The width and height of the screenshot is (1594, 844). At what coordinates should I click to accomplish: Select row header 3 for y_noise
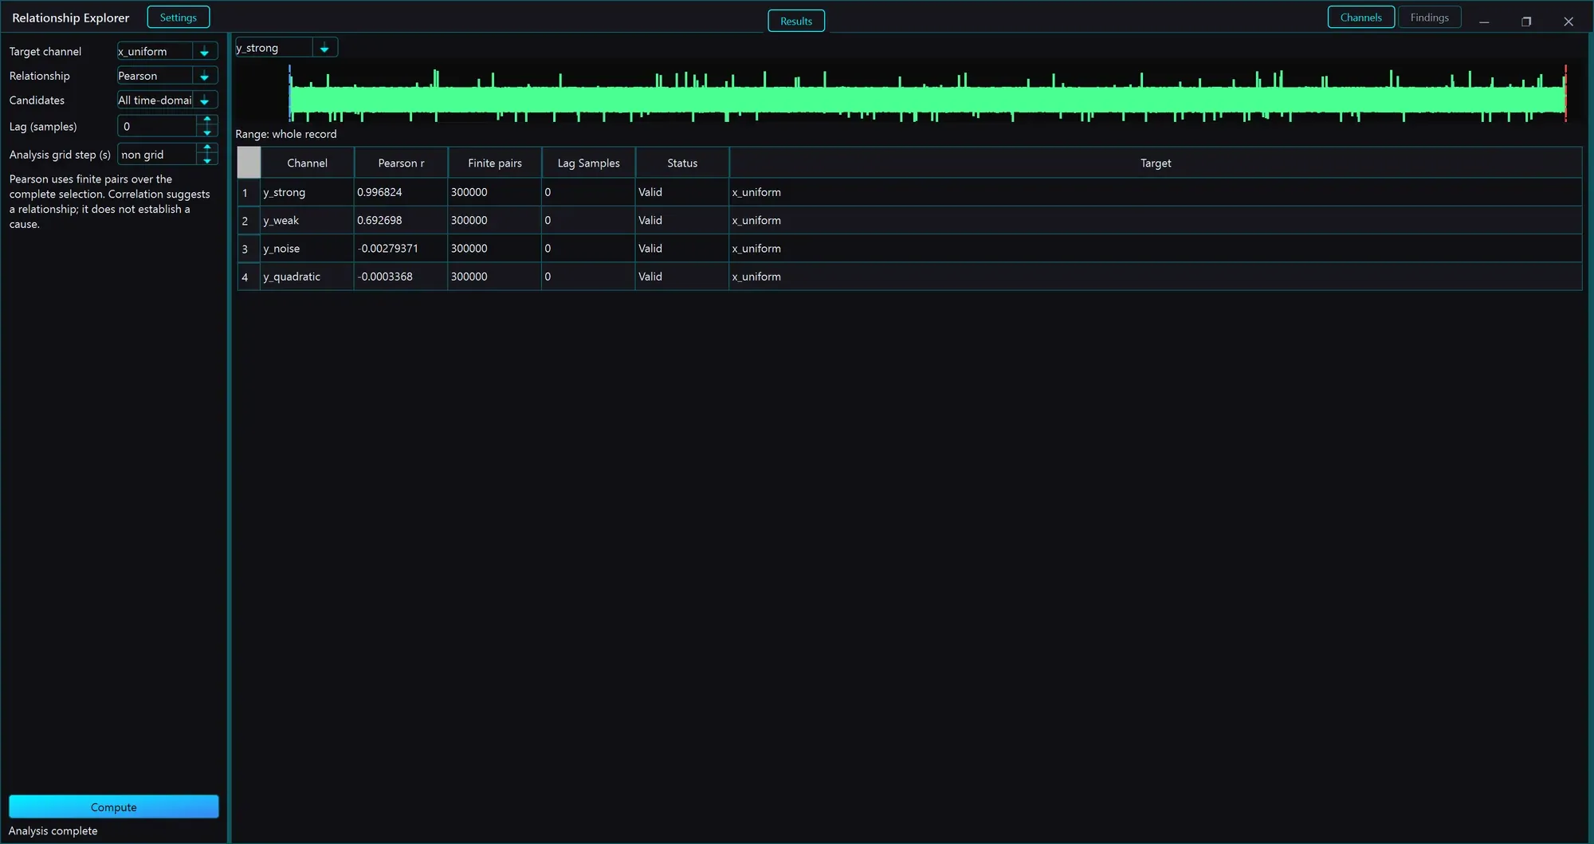point(249,249)
